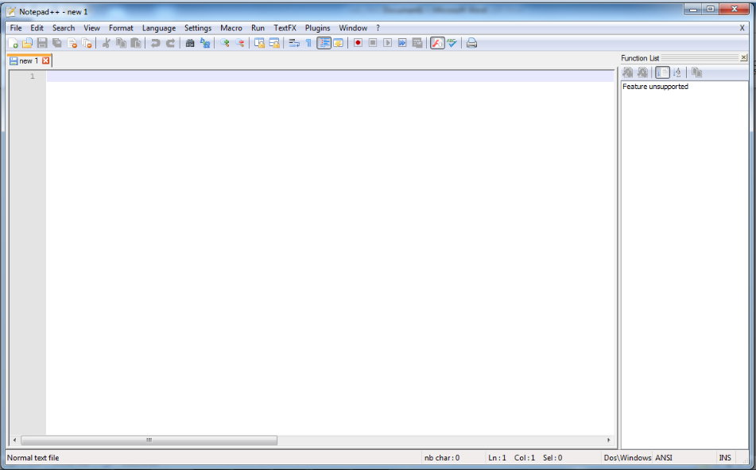
Task: Click the horizontal scrollbar right arrow
Action: tap(608, 440)
